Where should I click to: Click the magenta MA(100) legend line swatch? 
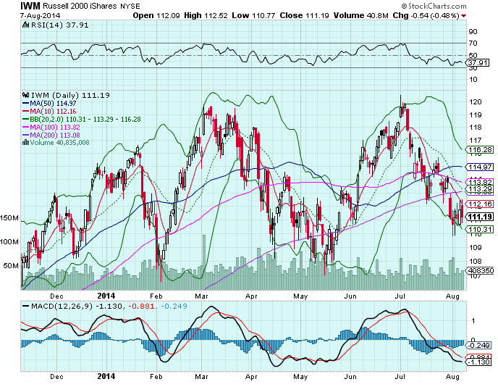(x=26, y=128)
